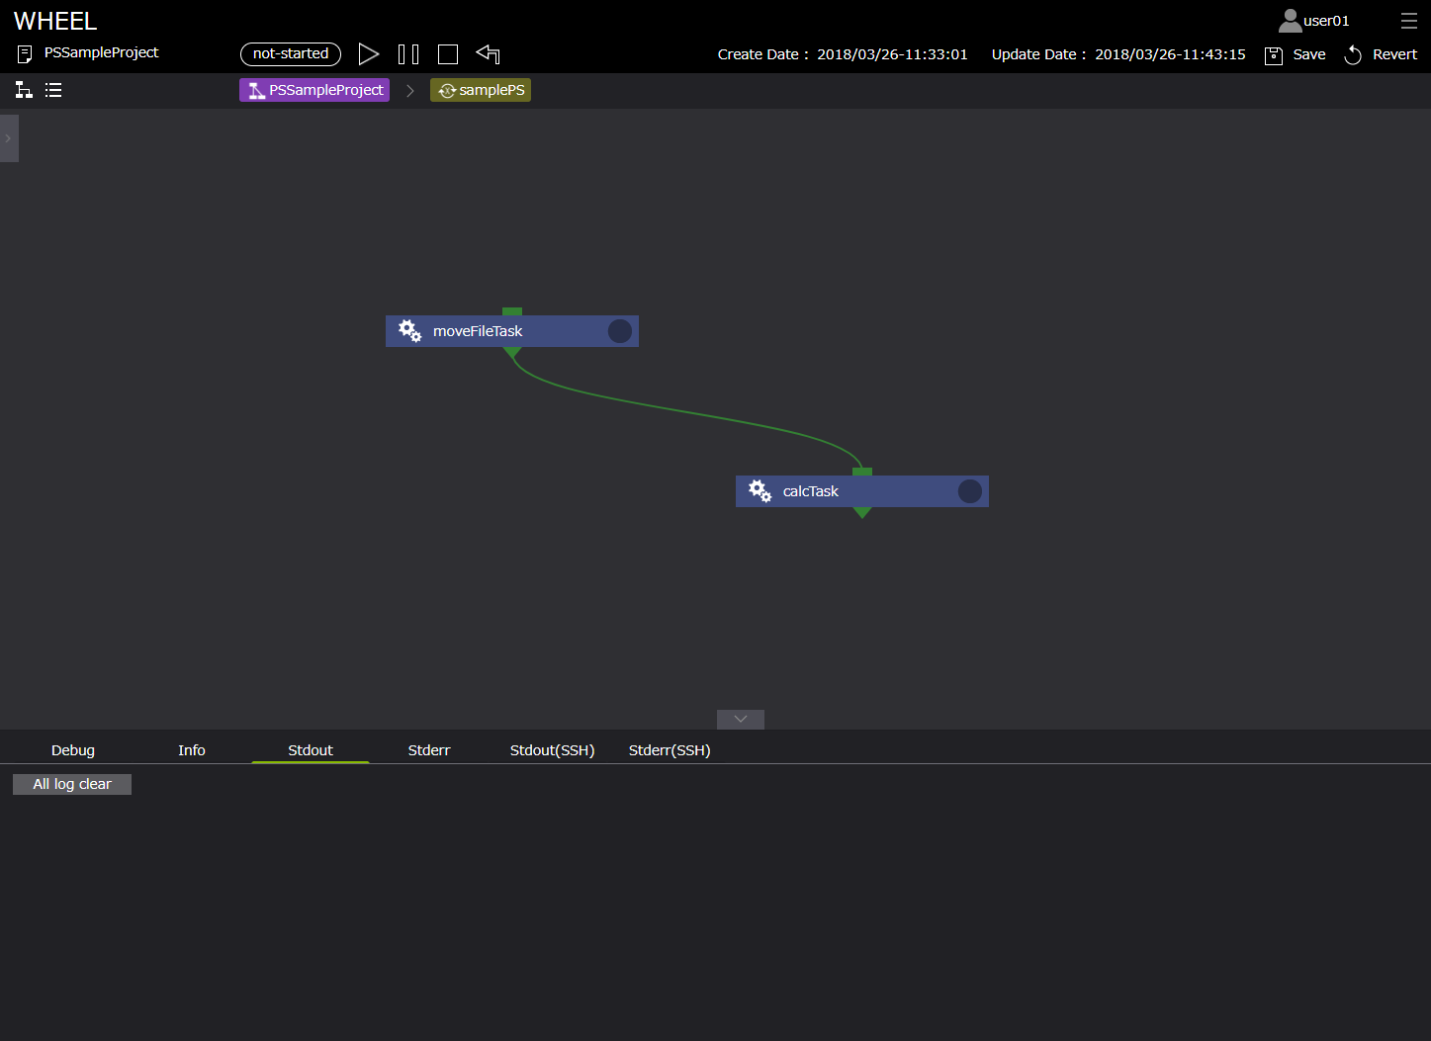The image size is (1431, 1041).
Task: Click the calcTask lower output connector
Action: [862, 512]
